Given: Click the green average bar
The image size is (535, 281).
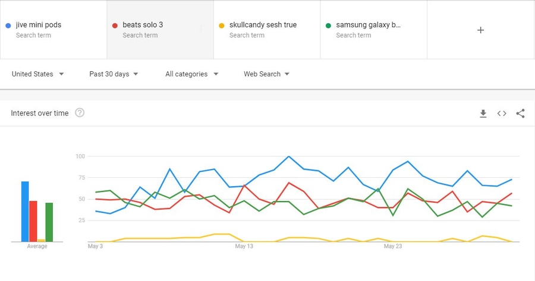Looking at the screenshot, I should coord(49,222).
